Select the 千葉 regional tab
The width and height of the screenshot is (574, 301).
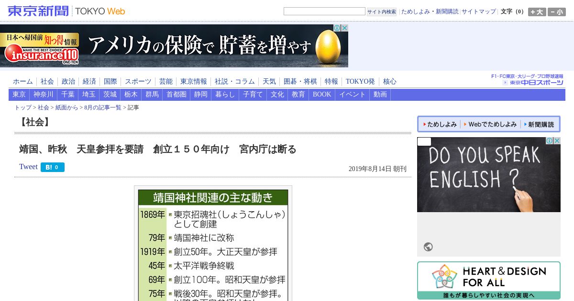[x=68, y=95]
